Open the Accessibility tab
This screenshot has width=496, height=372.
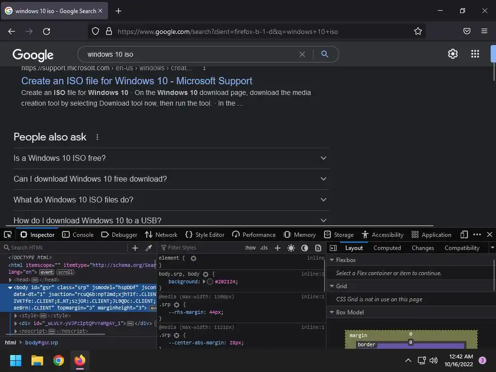(x=383, y=235)
